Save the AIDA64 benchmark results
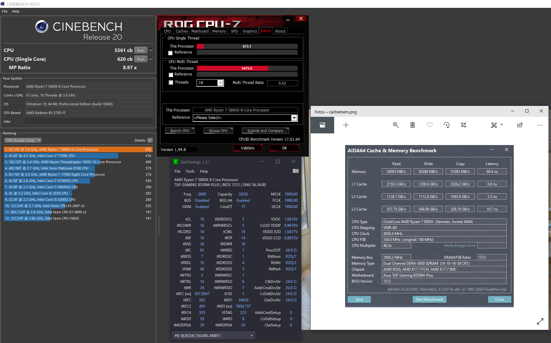Viewport: 551px width, 343px height. tap(359, 299)
